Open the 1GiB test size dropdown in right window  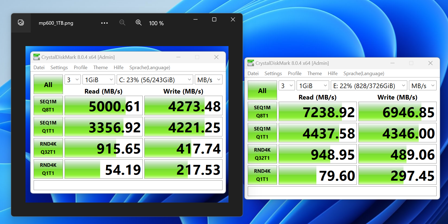[313, 86]
